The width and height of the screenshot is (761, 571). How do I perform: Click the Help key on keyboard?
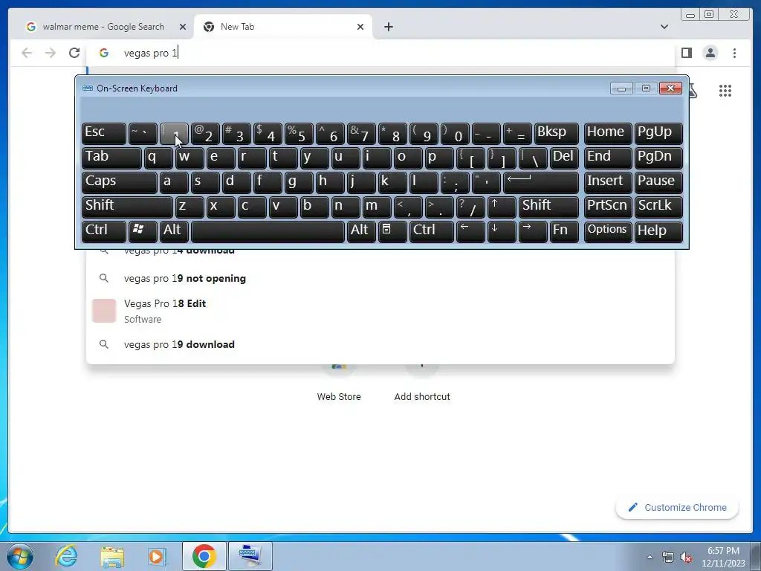pos(658,232)
